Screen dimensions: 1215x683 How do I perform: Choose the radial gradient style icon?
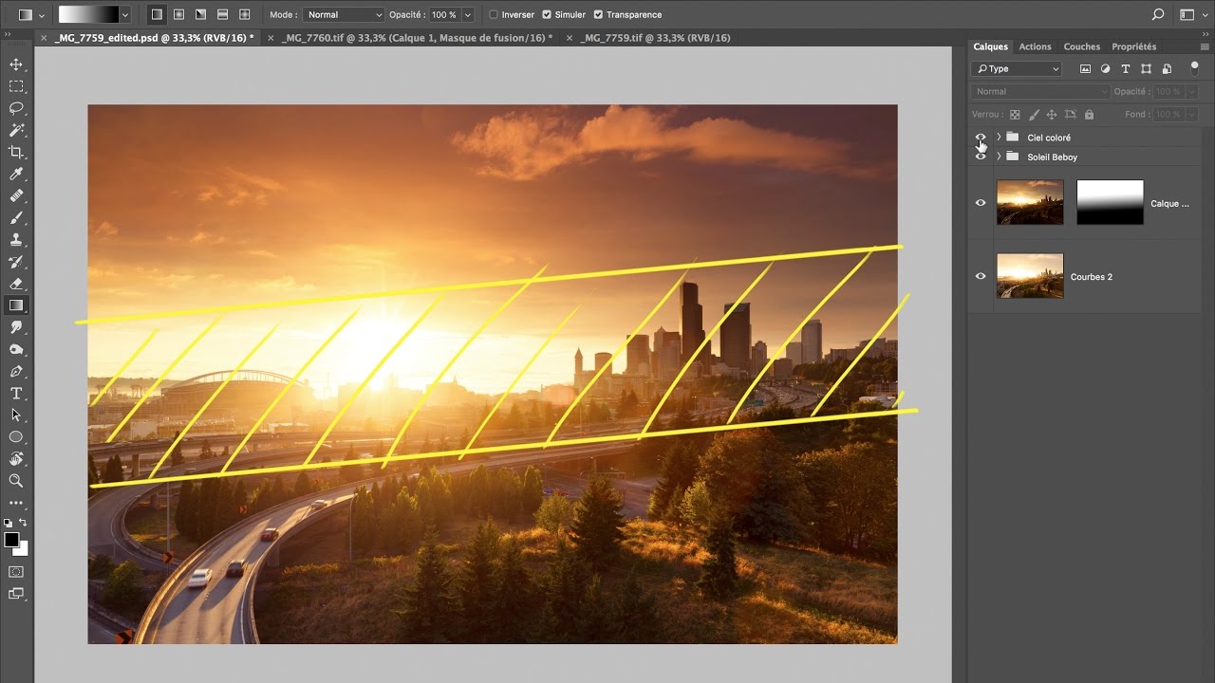click(178, 15)
